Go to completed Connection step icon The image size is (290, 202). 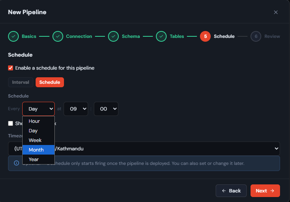pyautogui.click(x=58, y=36)
